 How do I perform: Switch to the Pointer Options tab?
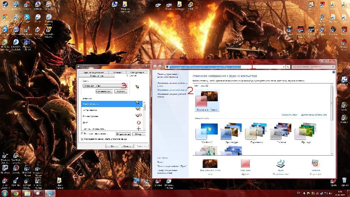click(x=94, y=72)
